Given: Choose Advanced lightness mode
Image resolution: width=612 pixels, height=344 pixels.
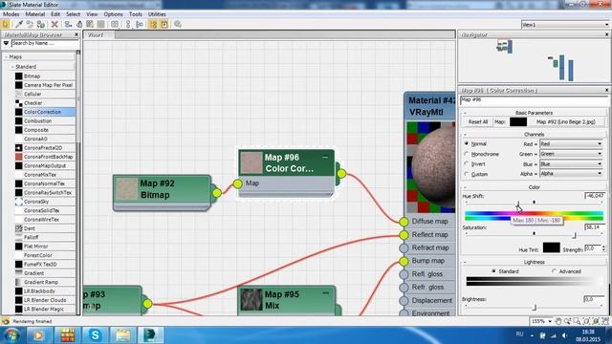Looking at the screenshot, I should [x=554, y=271].
